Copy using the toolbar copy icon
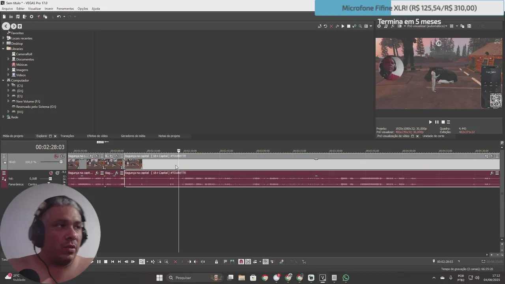The width and height of the screenshot is (505, 284). (45, 17)
